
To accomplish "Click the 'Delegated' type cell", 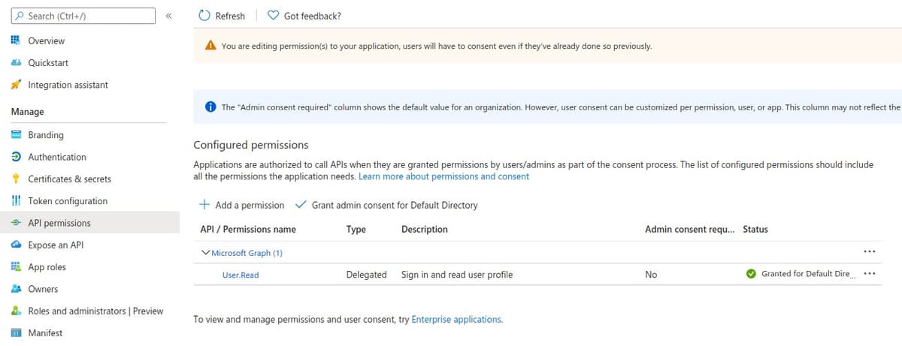I will click(367, 275).
